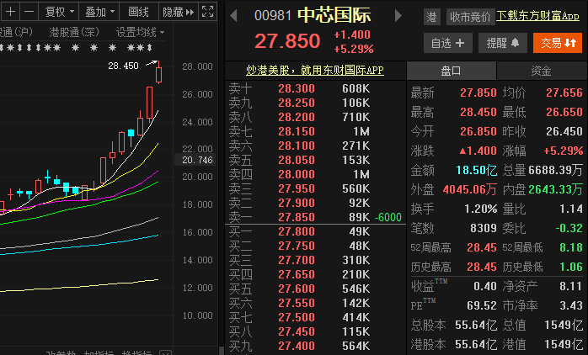Click 卖五 price 28.050
The height and width of the screenshot is (355, 588).
[x=297, y=160]
